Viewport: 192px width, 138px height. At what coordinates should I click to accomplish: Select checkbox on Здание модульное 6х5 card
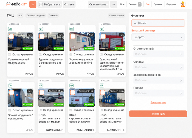42,37
